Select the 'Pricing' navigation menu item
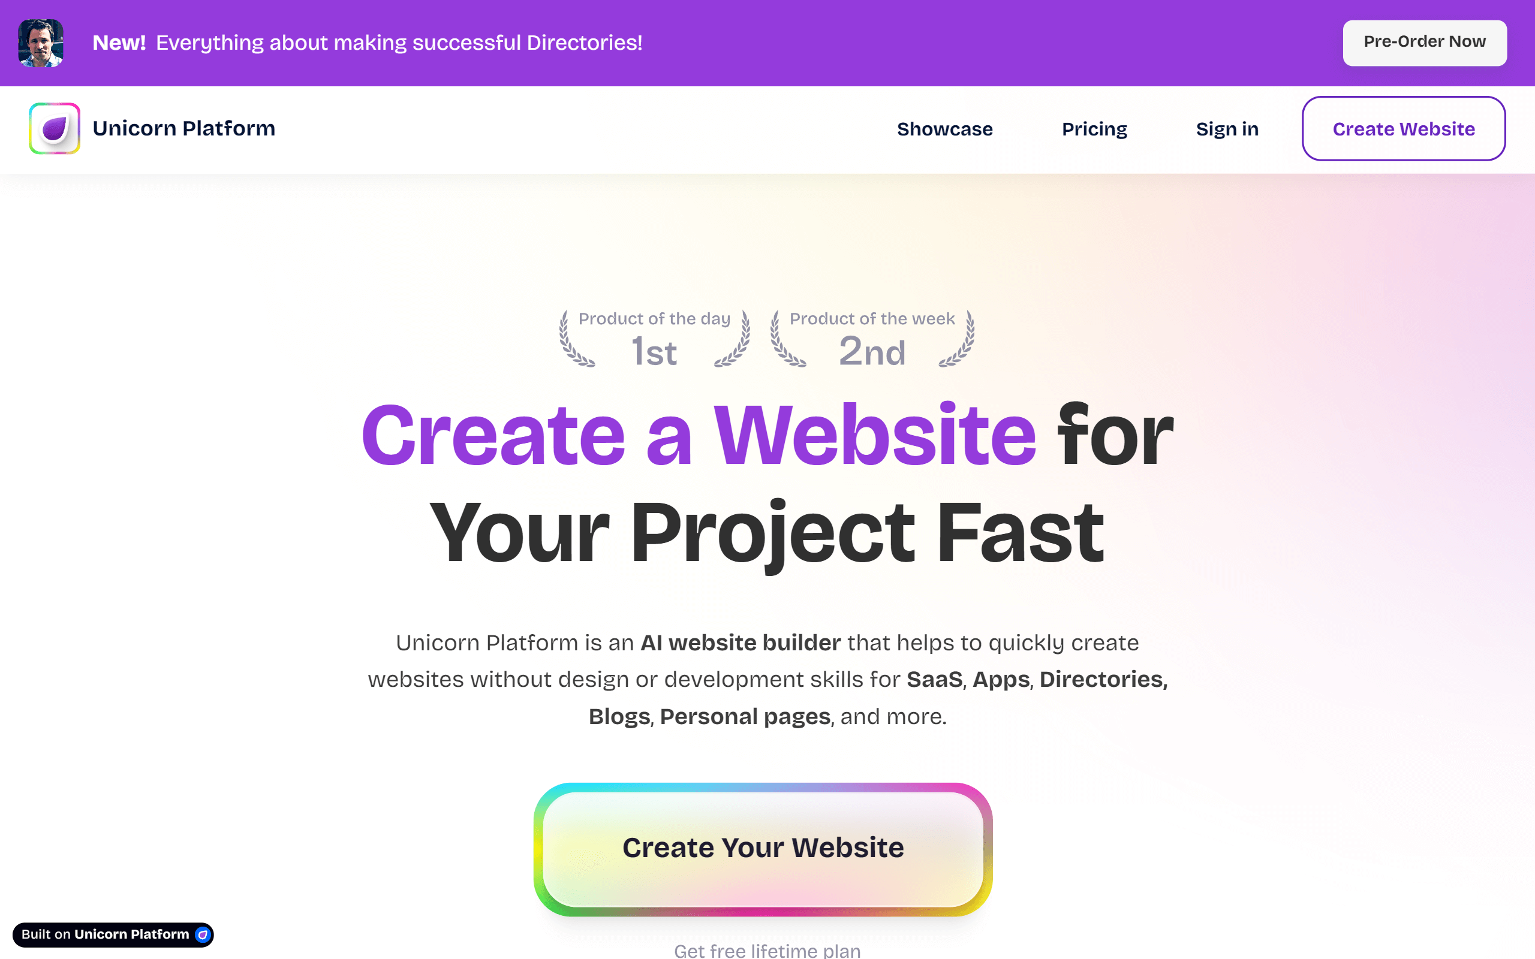This screenshot has height=959, width=1535. (x=1093, y=129)
